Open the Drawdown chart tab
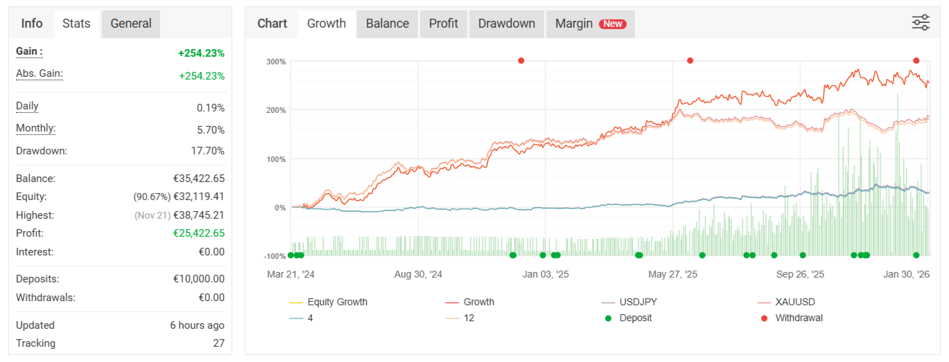This screenshot has width=949, height=362. (507, 24)
